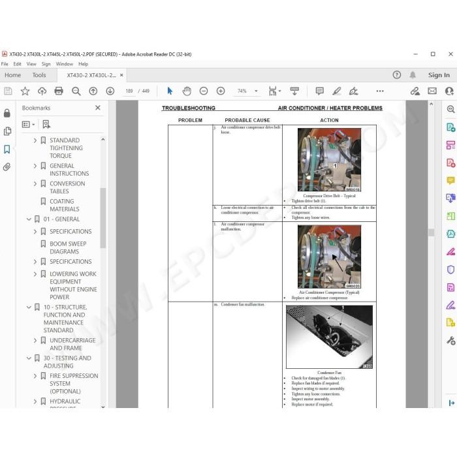Click the Zoom in plus icon

click(221, 91)
